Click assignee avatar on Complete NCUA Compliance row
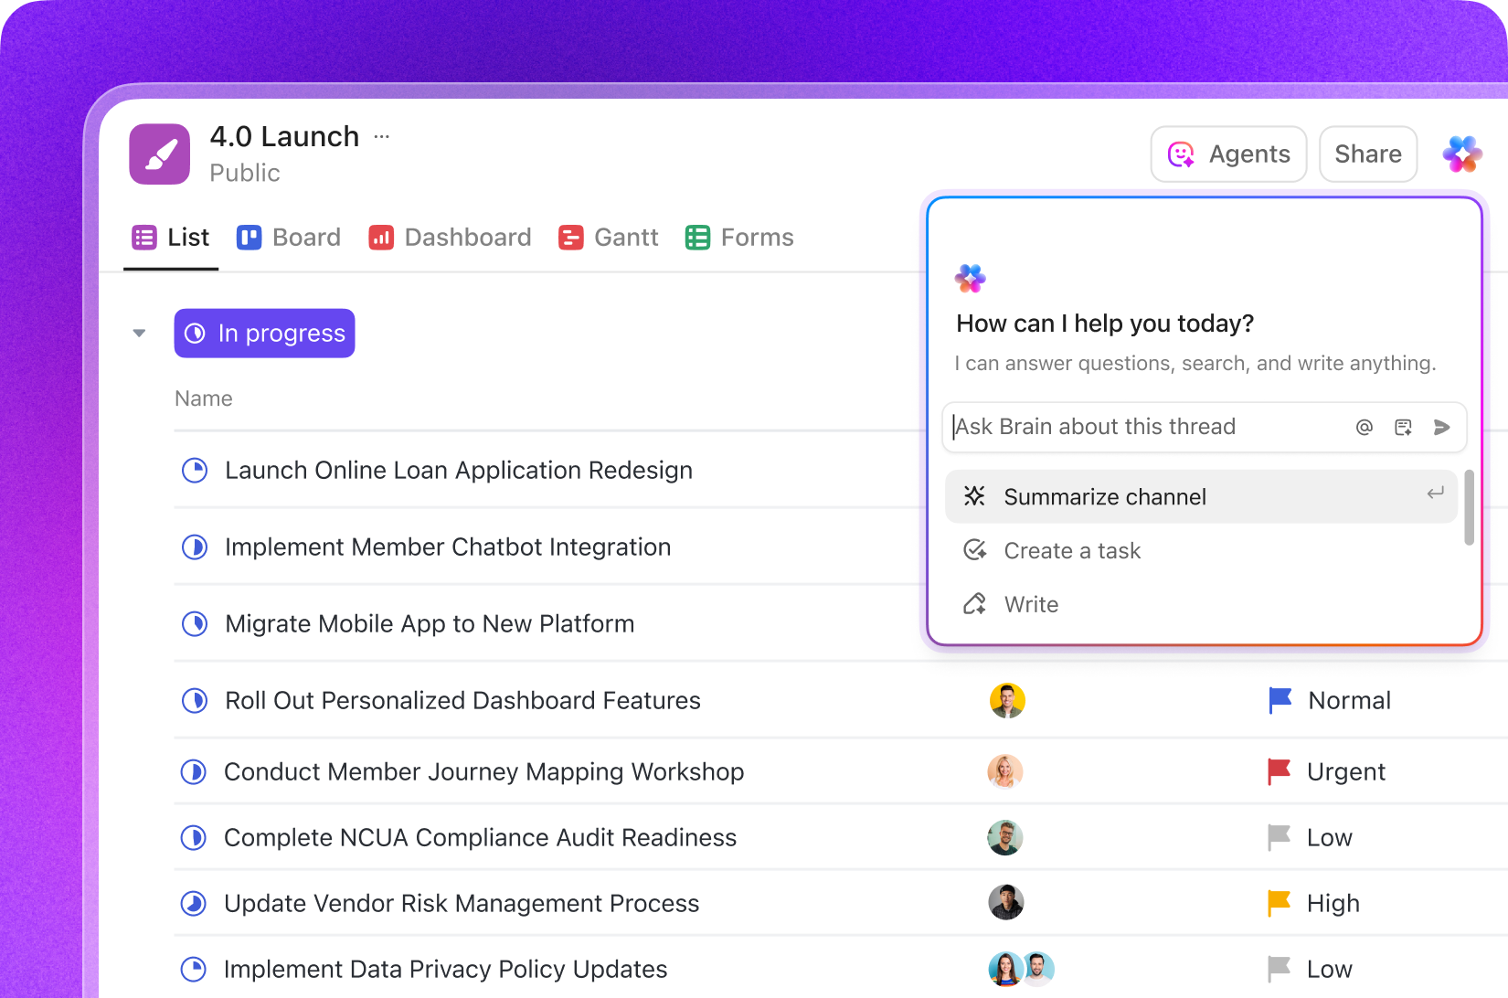 point(1005,838)
